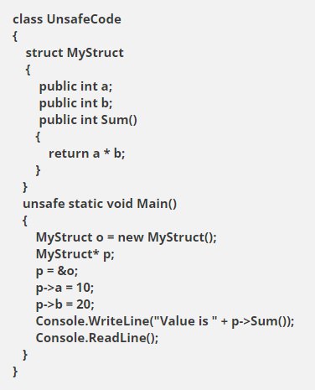Click the 'return a * b;' statement

[x=87, y=153]
